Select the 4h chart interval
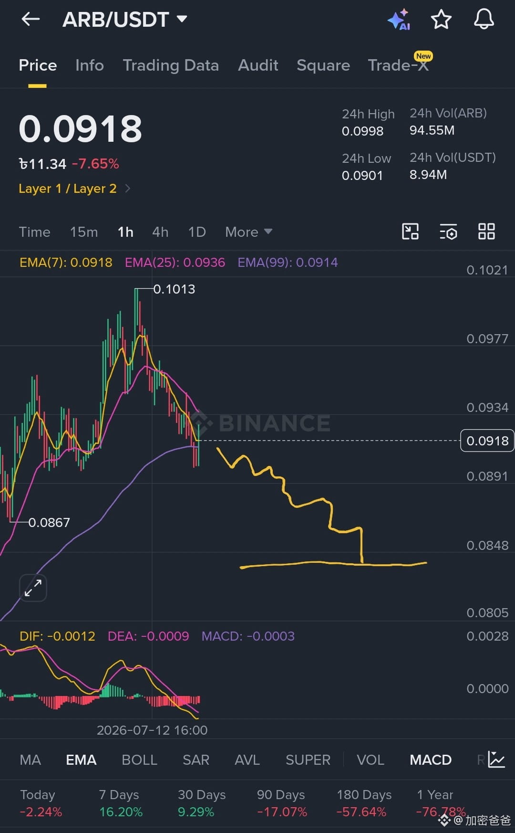This screenshot has width=515, height=833. (160, 232)
